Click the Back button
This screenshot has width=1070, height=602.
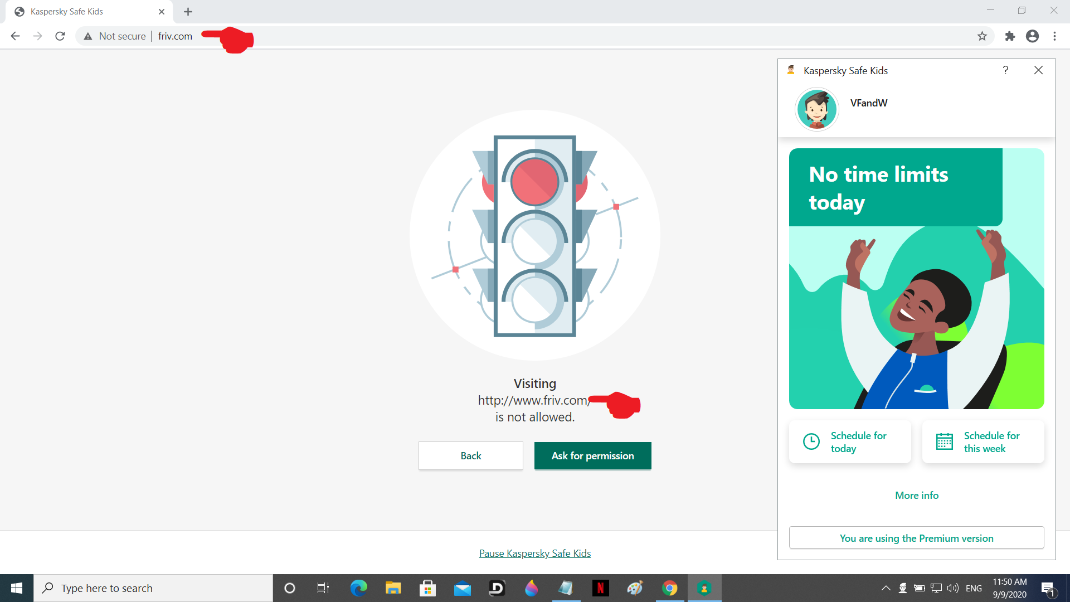coord(470,455)
